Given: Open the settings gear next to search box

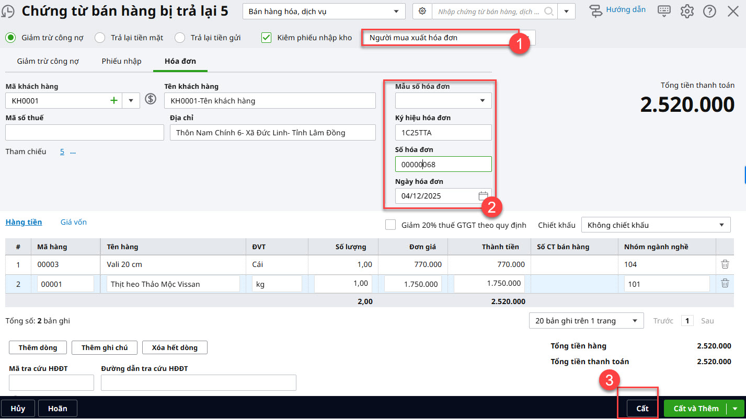Looking at the screenshot, I should [x=422, y=11].
